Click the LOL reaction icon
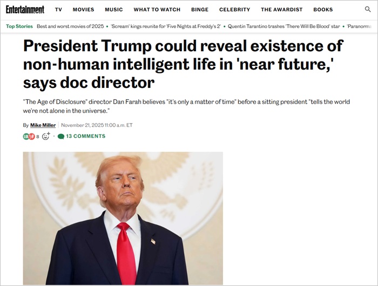Screen dimensions: 378x286 coord(26,137)
